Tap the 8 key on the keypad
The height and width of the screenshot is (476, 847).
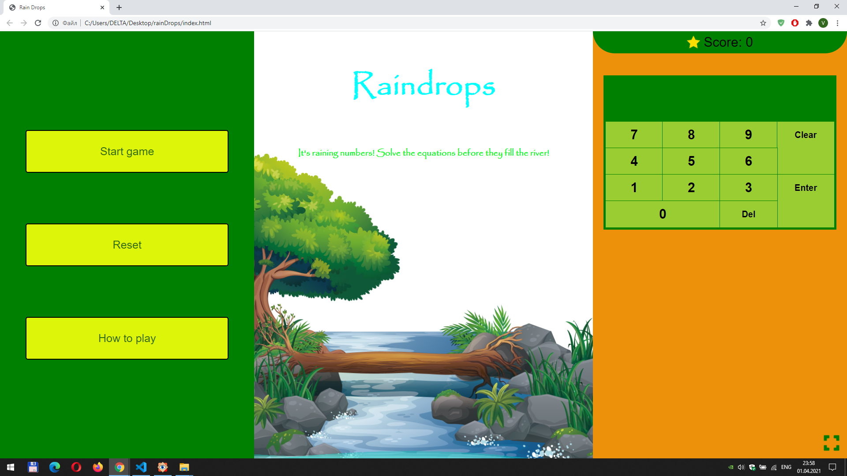pyautogui.click(x=691, y=134)
